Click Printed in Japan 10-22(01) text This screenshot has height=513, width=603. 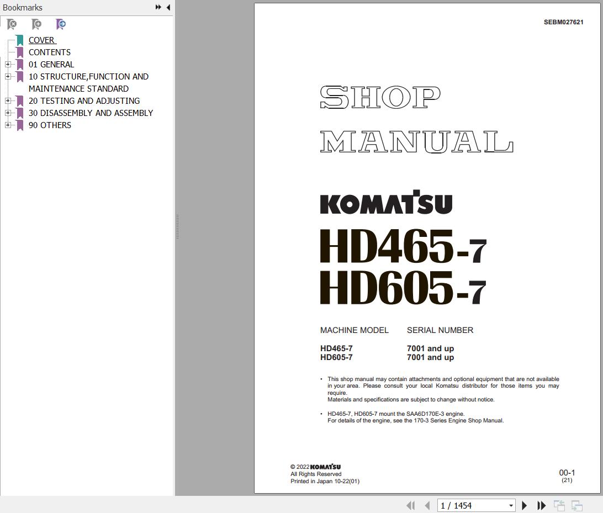click(325, 481)
